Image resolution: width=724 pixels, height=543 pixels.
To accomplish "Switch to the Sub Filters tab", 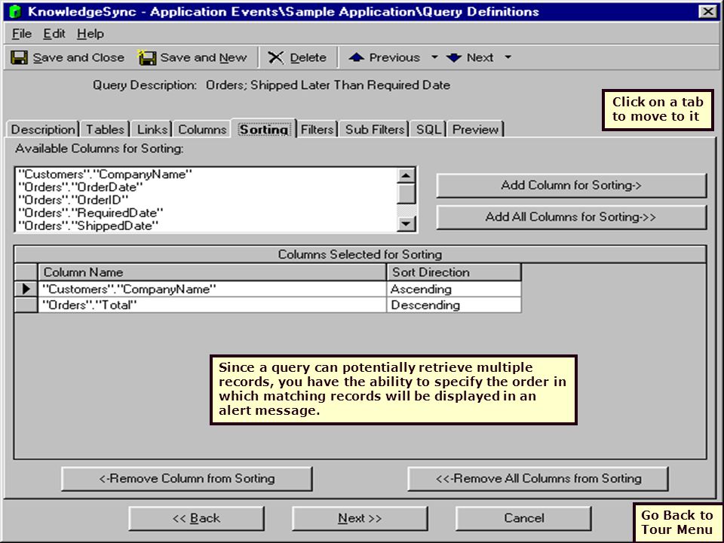I will (x=375, y=129).
